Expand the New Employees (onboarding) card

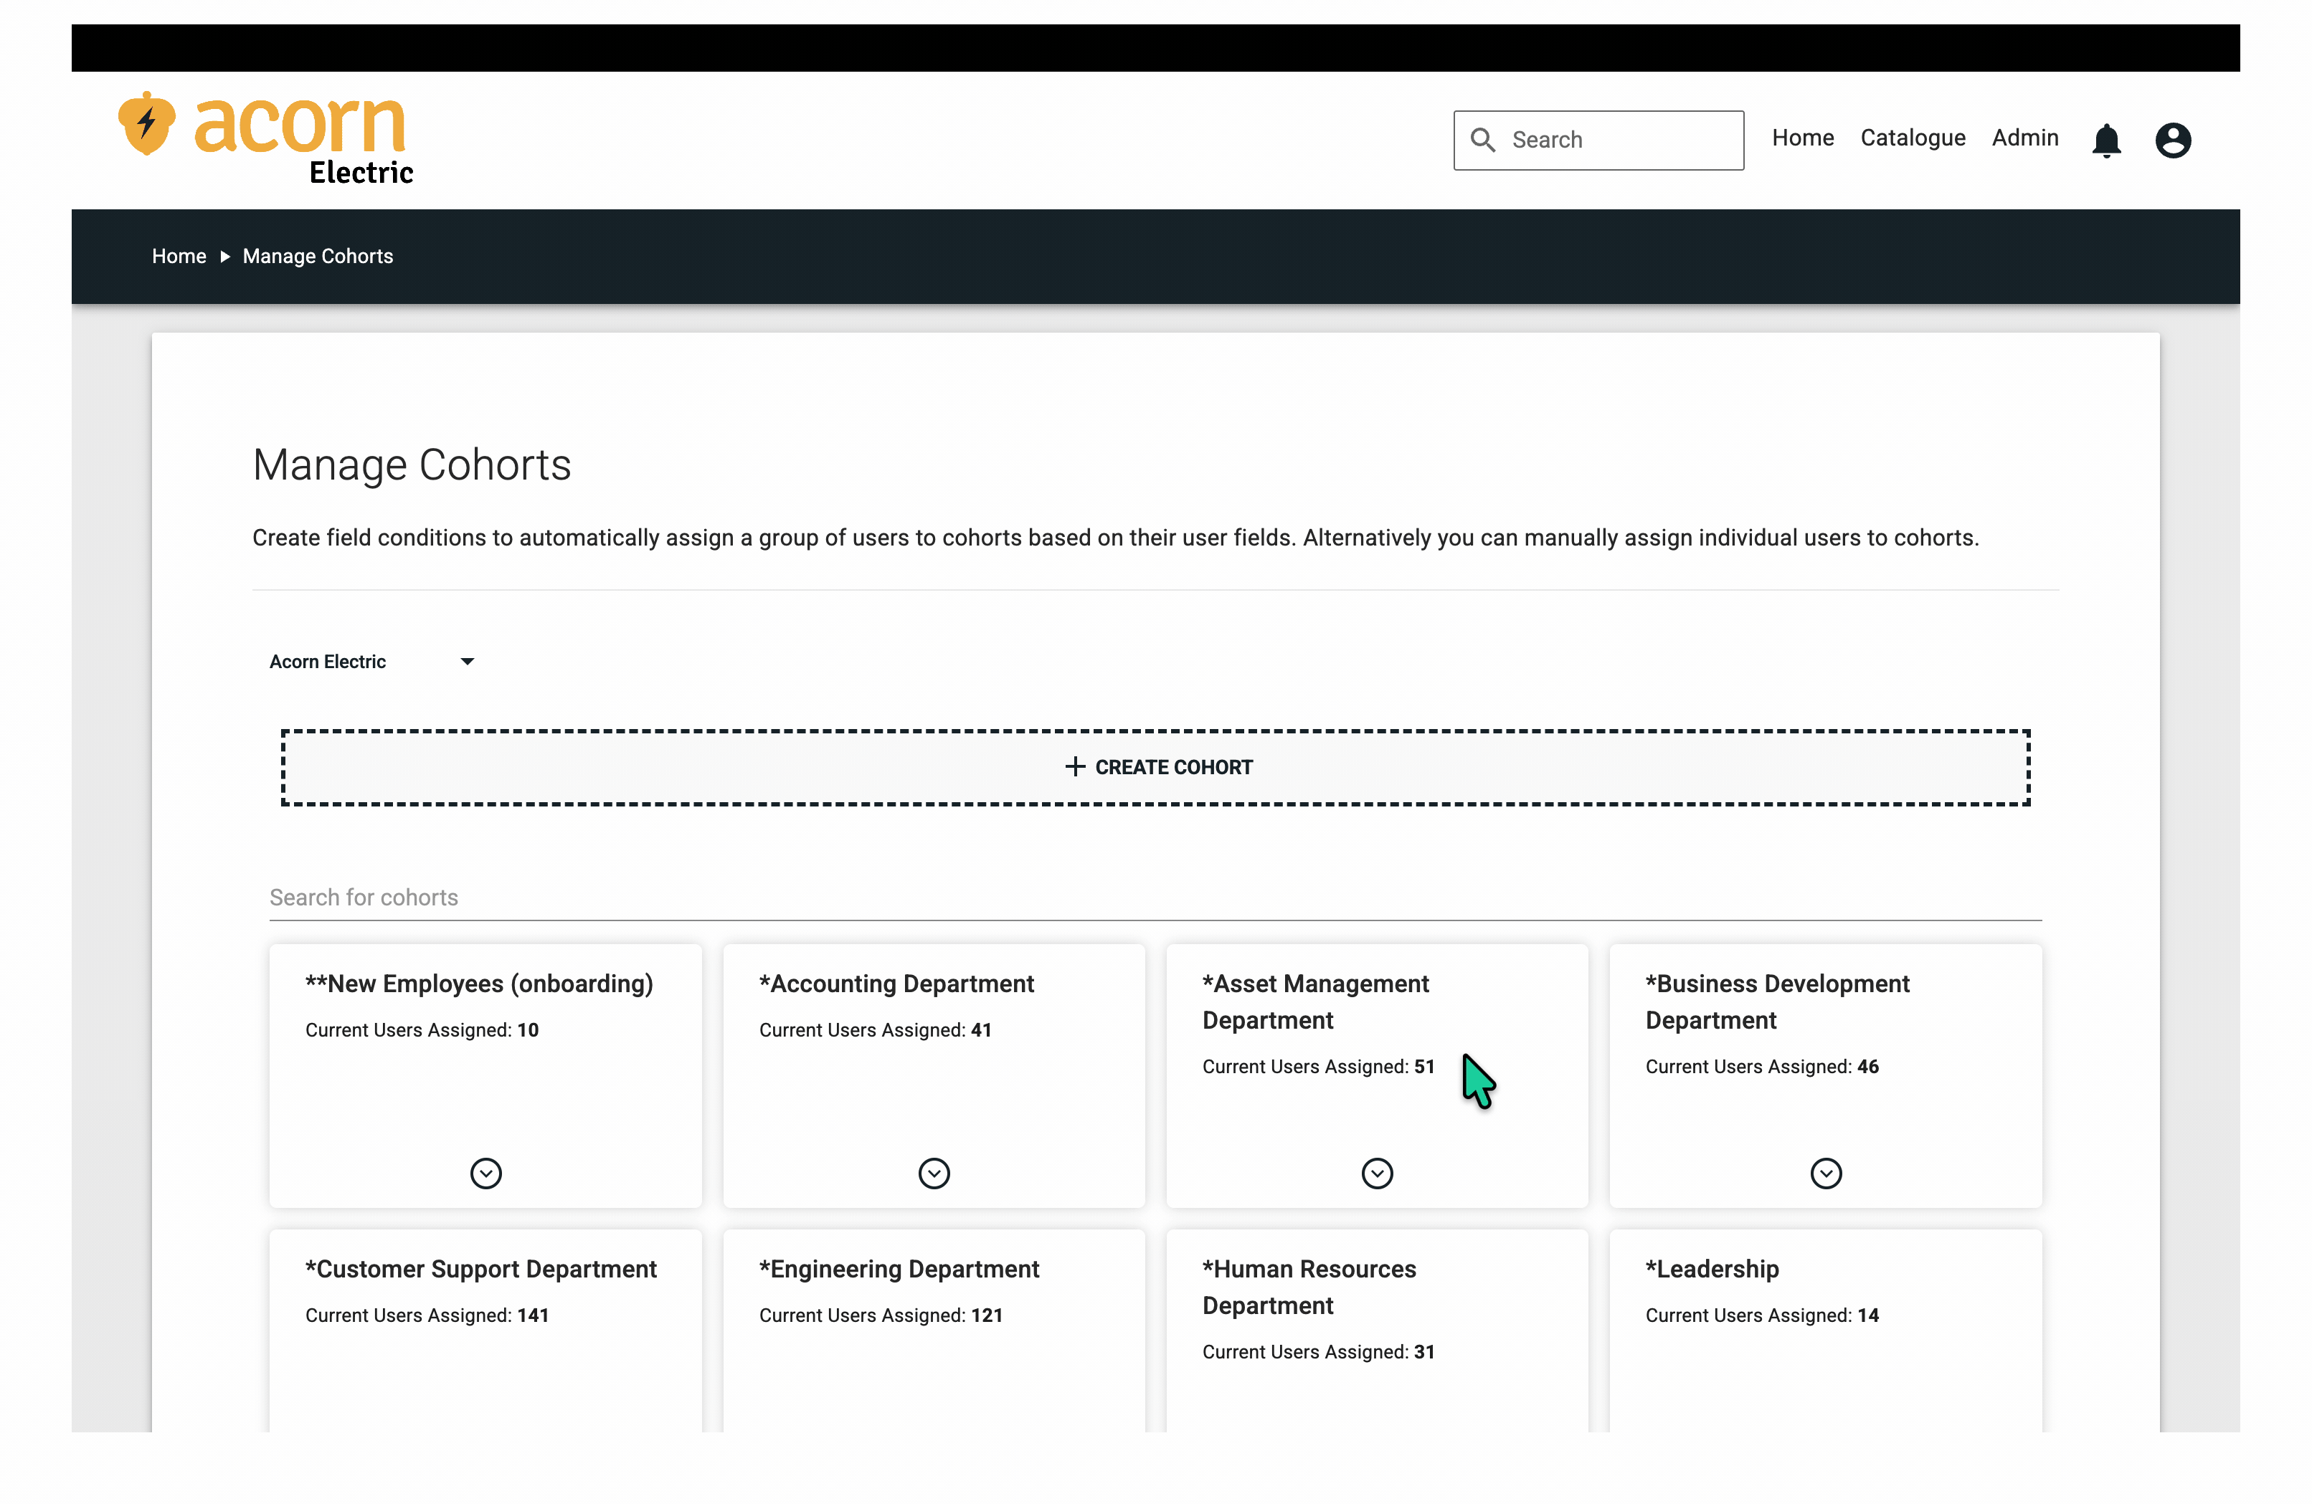(x=485, y=1173)
